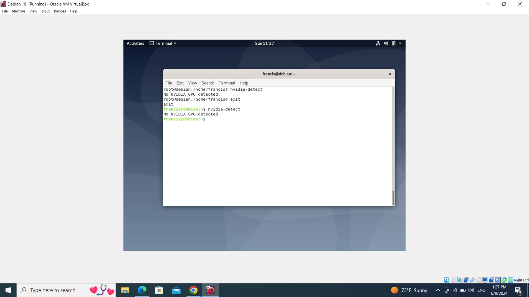529x297 pixels.
Task: Click the mouse integration indicator
Action: point(504,280)
